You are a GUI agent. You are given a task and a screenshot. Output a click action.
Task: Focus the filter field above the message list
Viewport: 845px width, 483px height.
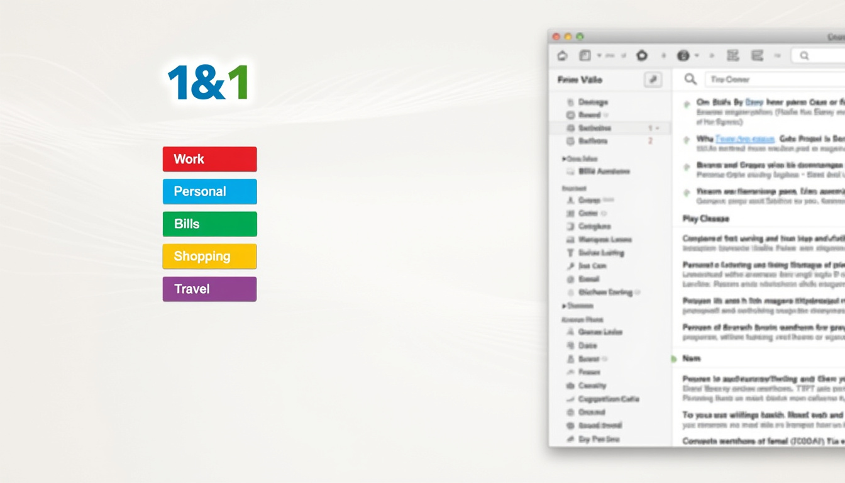click(x=775, y=79)
